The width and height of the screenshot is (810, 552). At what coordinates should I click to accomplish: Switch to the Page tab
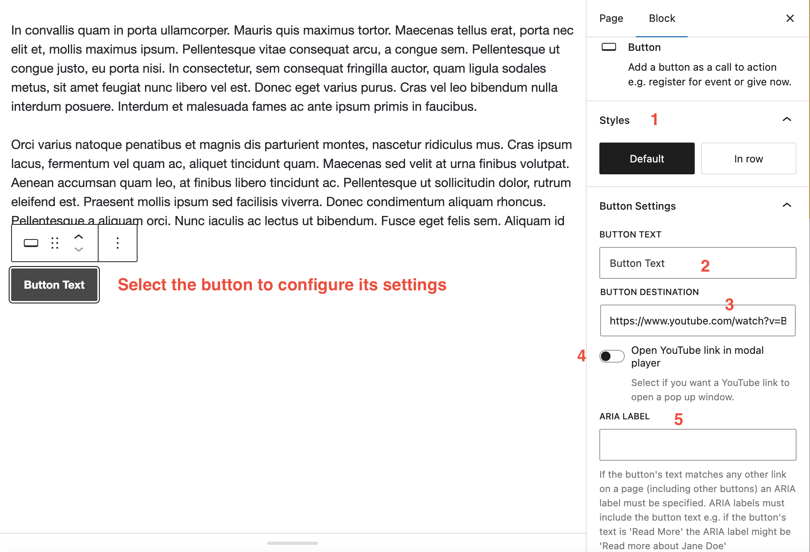(611, 18)
